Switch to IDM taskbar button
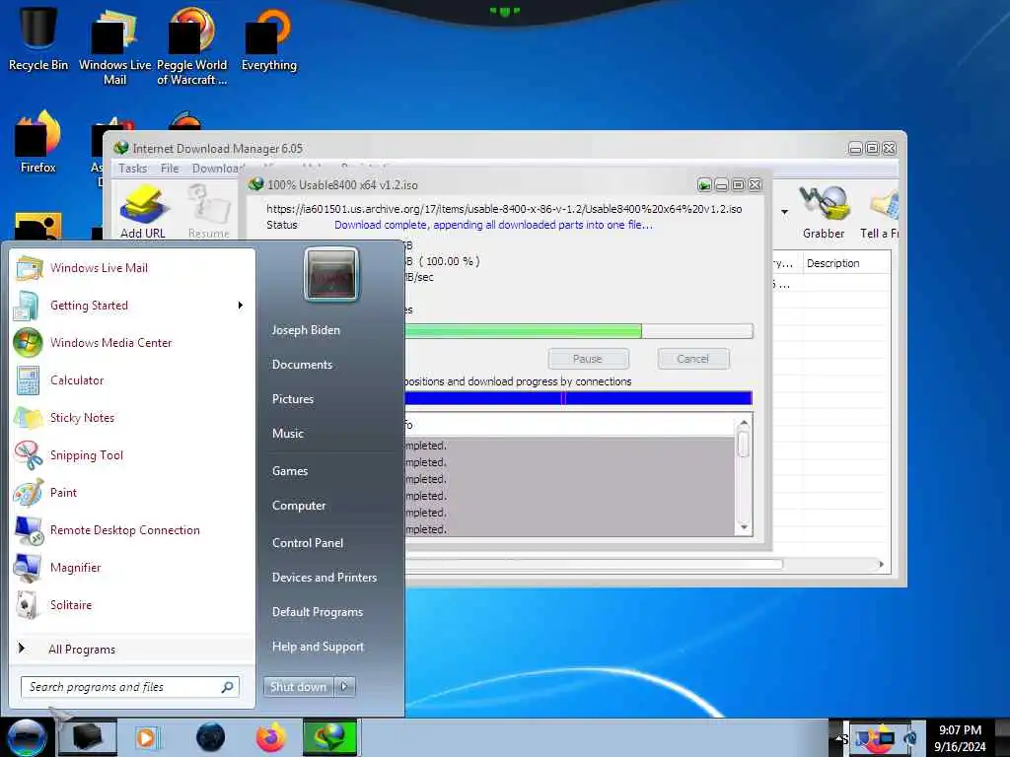This screenshot has width=1010, height=757. coord(330,737)
